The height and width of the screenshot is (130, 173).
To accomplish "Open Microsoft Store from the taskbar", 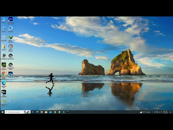I will 46,112.
